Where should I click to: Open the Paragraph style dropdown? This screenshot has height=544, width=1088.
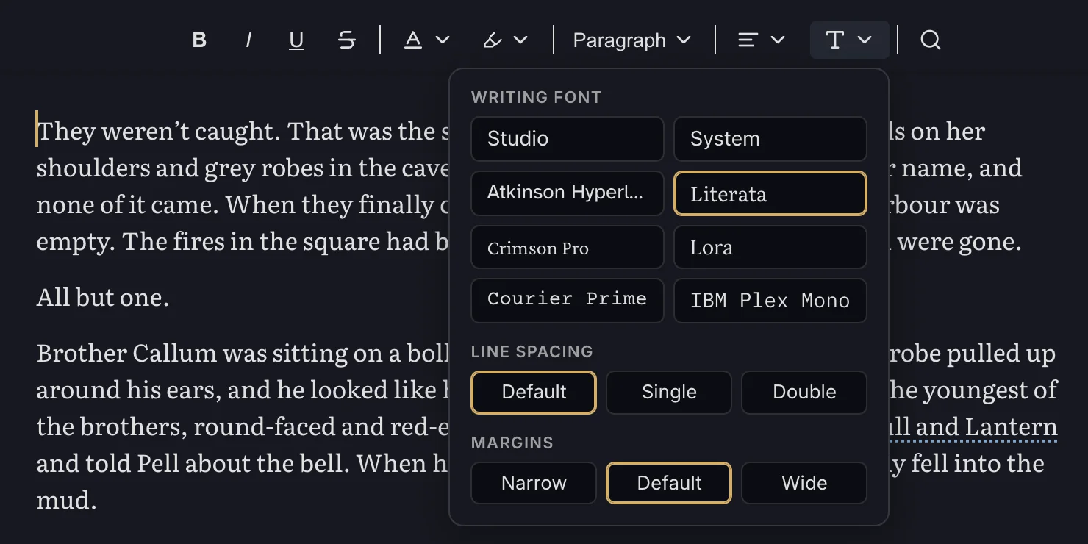point(632,40)
